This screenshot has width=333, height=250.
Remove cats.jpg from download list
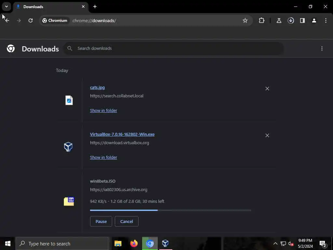(267, 89)
